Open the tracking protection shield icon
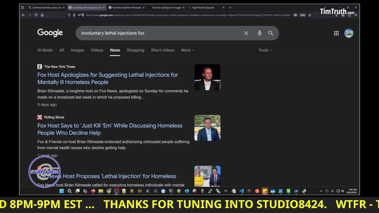379x213 pixels. (69, 15)
